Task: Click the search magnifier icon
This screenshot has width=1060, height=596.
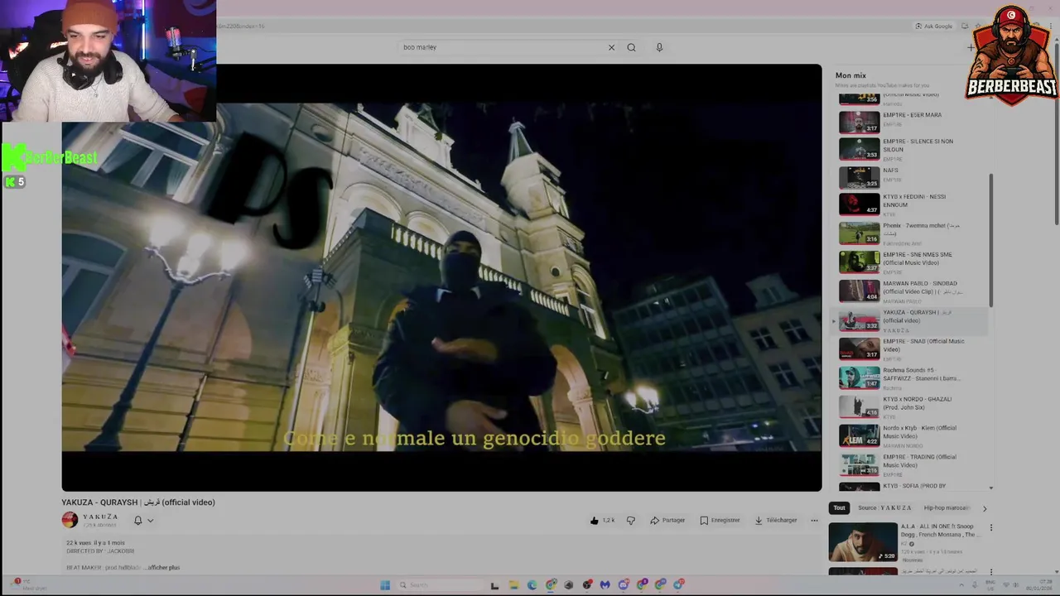Action: coord(631,47)
